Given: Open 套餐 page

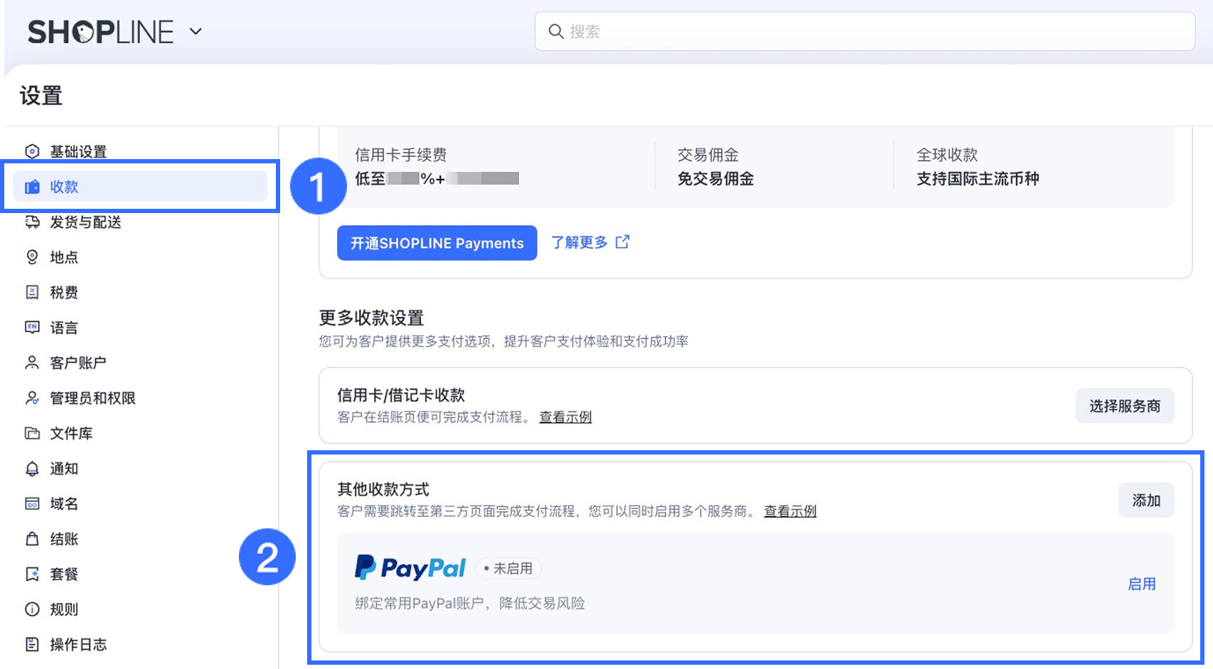Looking at the screenshot, I should tap(64, 574).
